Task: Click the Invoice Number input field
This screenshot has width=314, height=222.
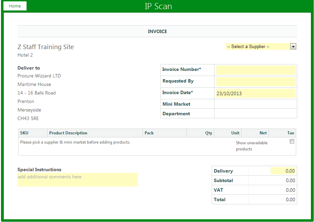Action: (255, 70)
